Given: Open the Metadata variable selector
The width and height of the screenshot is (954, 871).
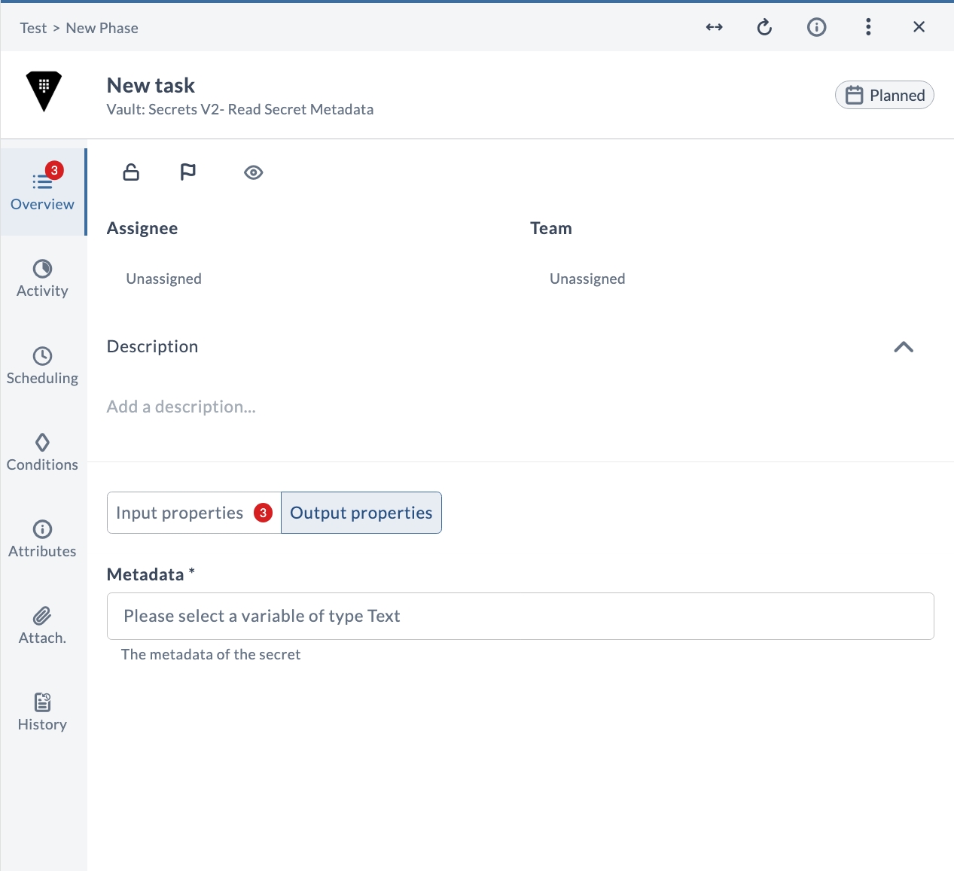Looking at the screenshot, I should click(x=520, y=616).
